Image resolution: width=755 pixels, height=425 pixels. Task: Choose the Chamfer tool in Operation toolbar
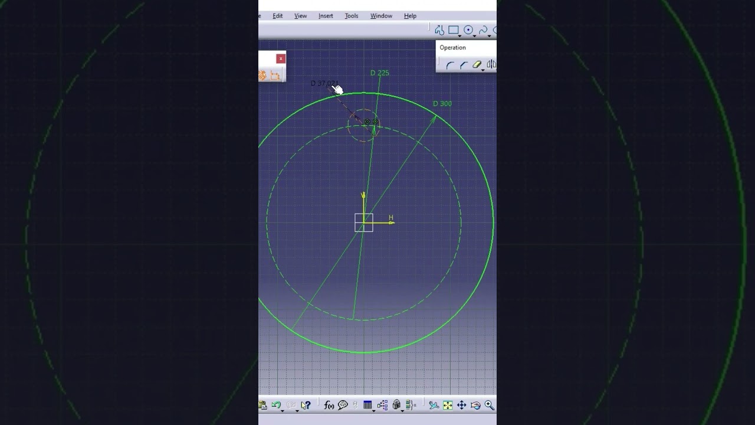pyautogui.click(x=464, y=65)
